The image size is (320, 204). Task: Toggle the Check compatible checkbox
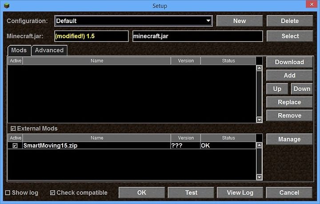(x=52, y=192)
